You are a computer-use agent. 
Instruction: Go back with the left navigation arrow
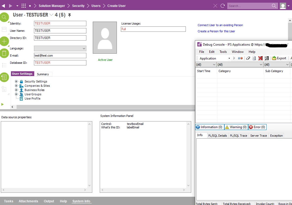pyautogui.click(x=3, y=6)
